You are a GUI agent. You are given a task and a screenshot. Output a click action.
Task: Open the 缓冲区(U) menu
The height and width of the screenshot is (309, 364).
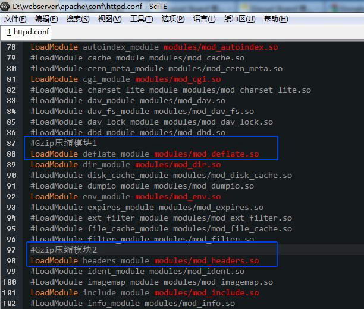point(240,19)
